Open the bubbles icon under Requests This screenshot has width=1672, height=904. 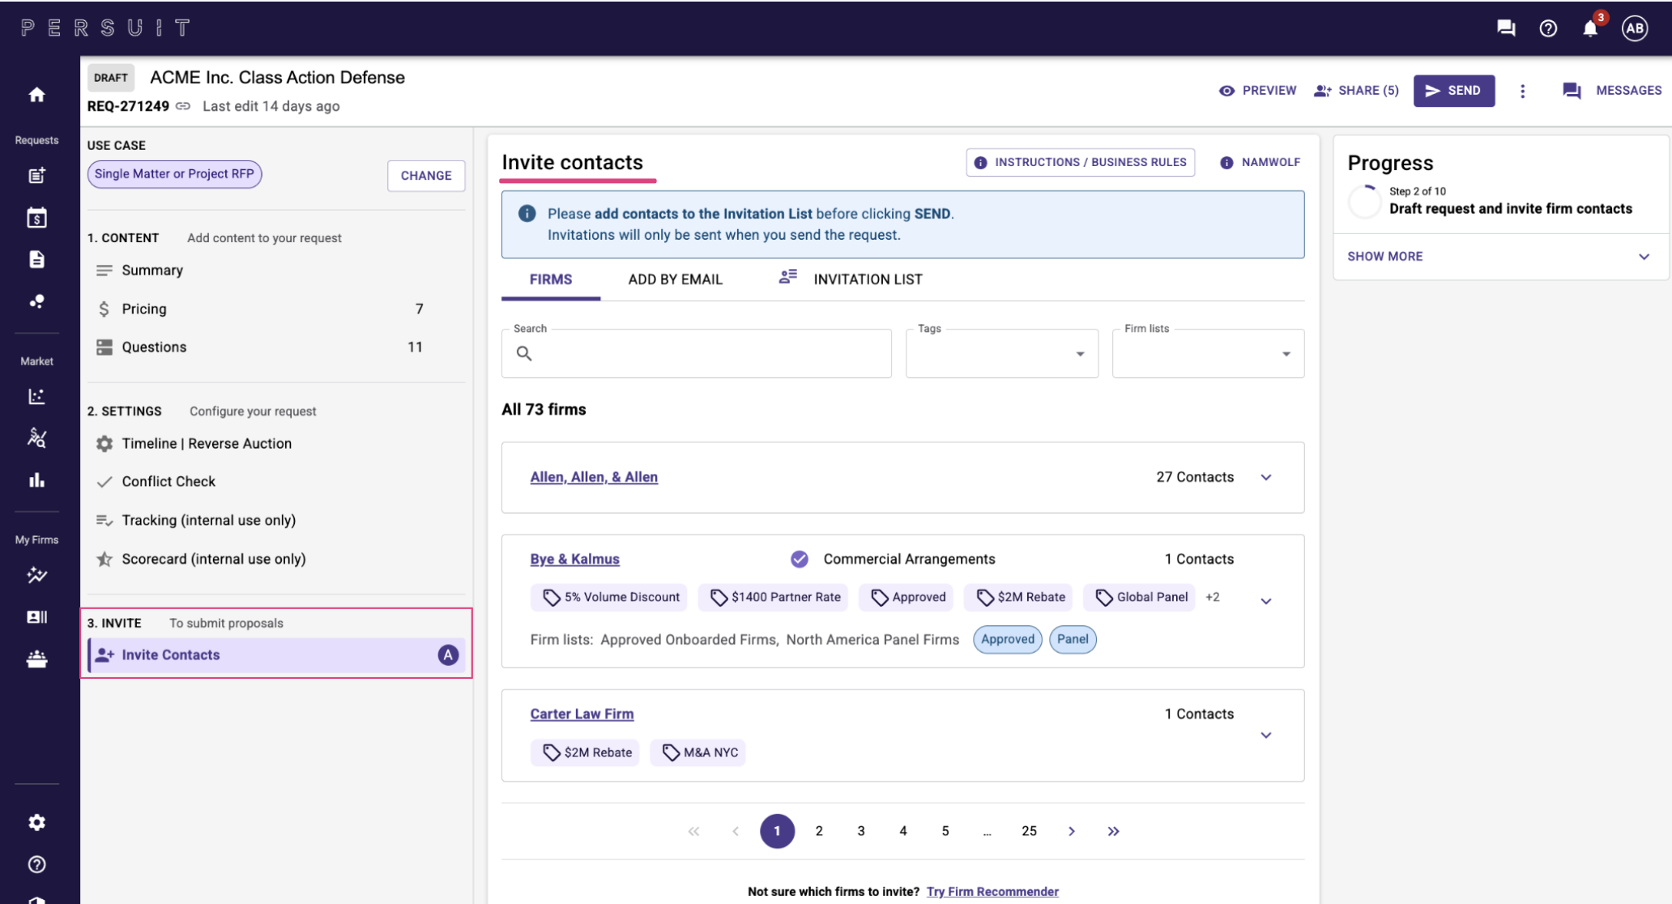pos(36,301)
